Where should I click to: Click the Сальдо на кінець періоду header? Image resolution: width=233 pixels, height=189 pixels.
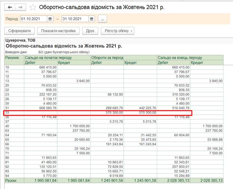pos(180,58)
